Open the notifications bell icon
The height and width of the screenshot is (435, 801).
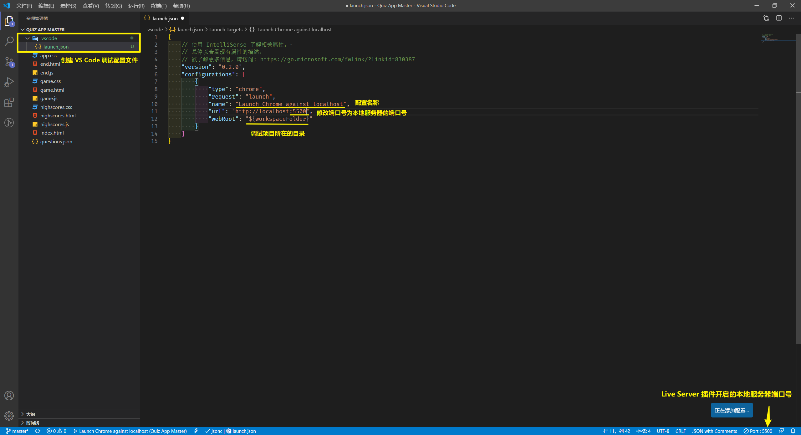click(x=793, y=431)
